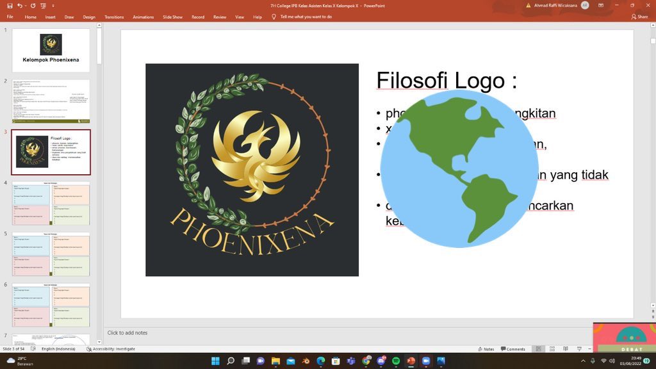Open Blender from taskbar

click(x=306, y=361)
